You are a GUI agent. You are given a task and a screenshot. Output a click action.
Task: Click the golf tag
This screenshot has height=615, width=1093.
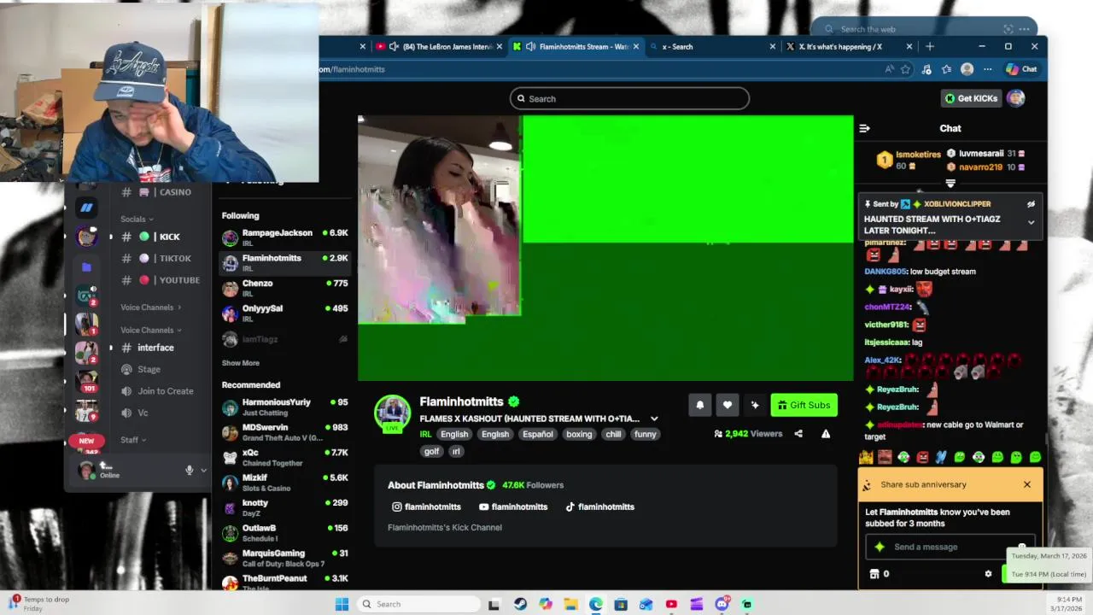tap(431, 451)
